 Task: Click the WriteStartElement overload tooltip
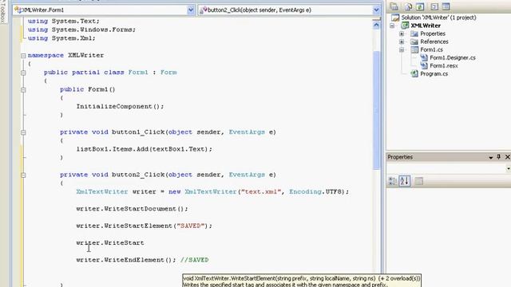302,281
